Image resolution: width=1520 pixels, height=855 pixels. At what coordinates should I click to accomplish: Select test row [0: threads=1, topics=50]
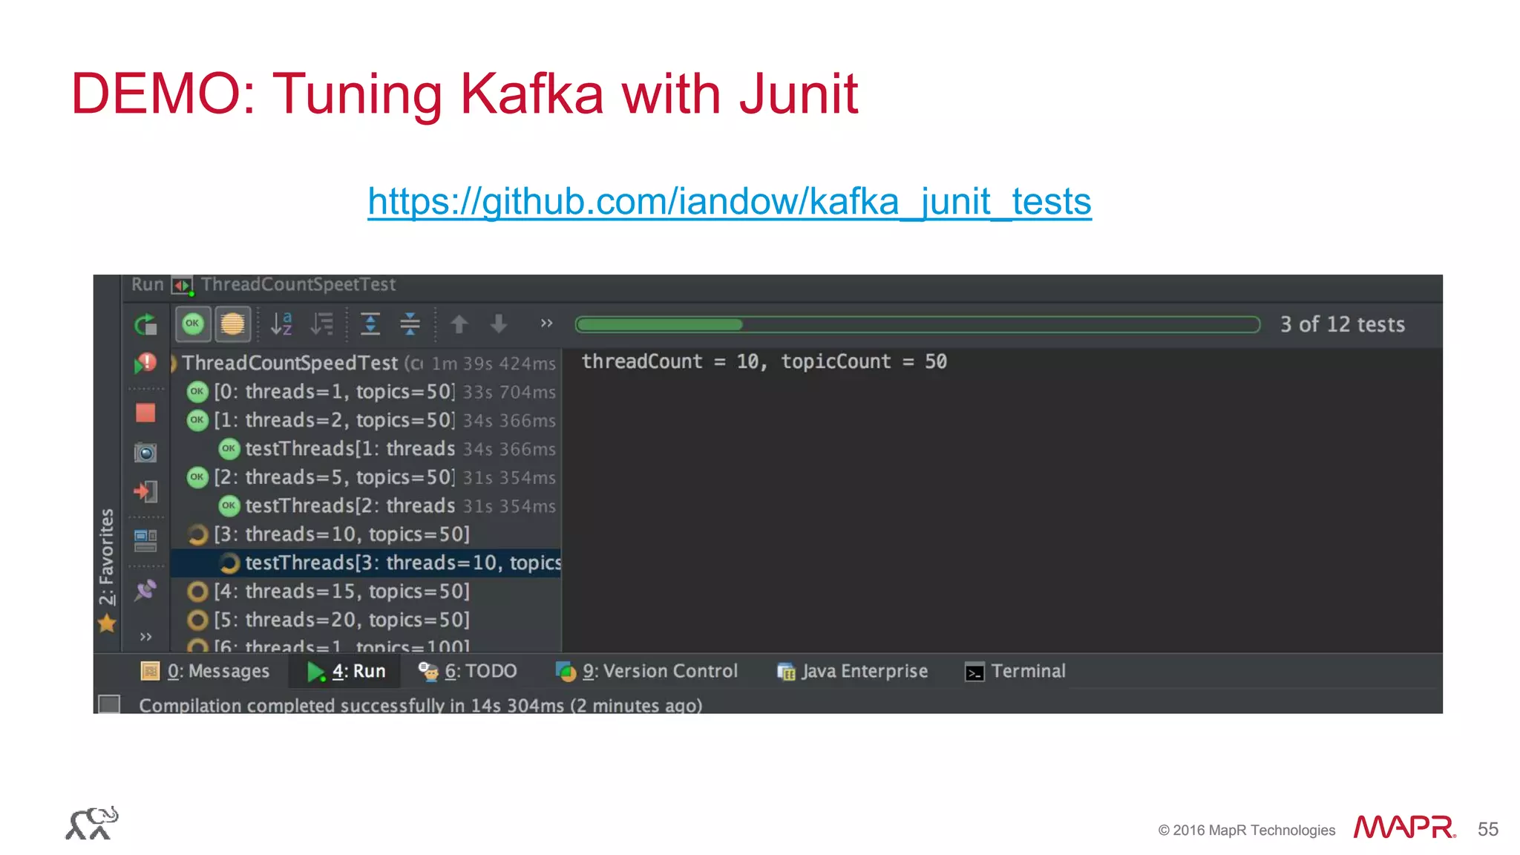click(x=365, y=392)
